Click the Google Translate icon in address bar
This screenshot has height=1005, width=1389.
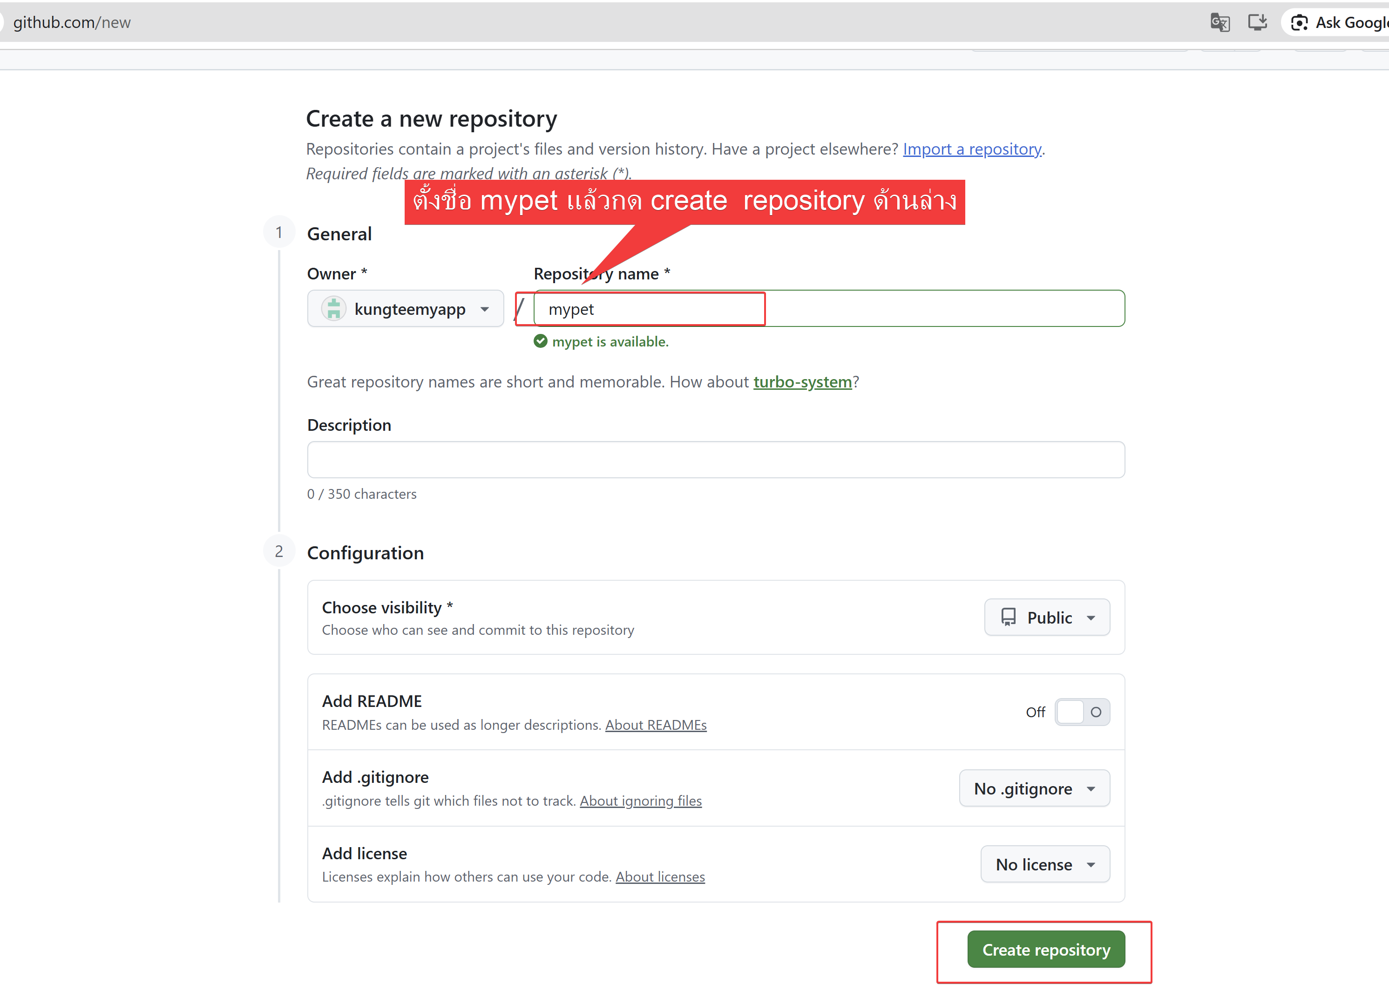tap(1220, 23)
